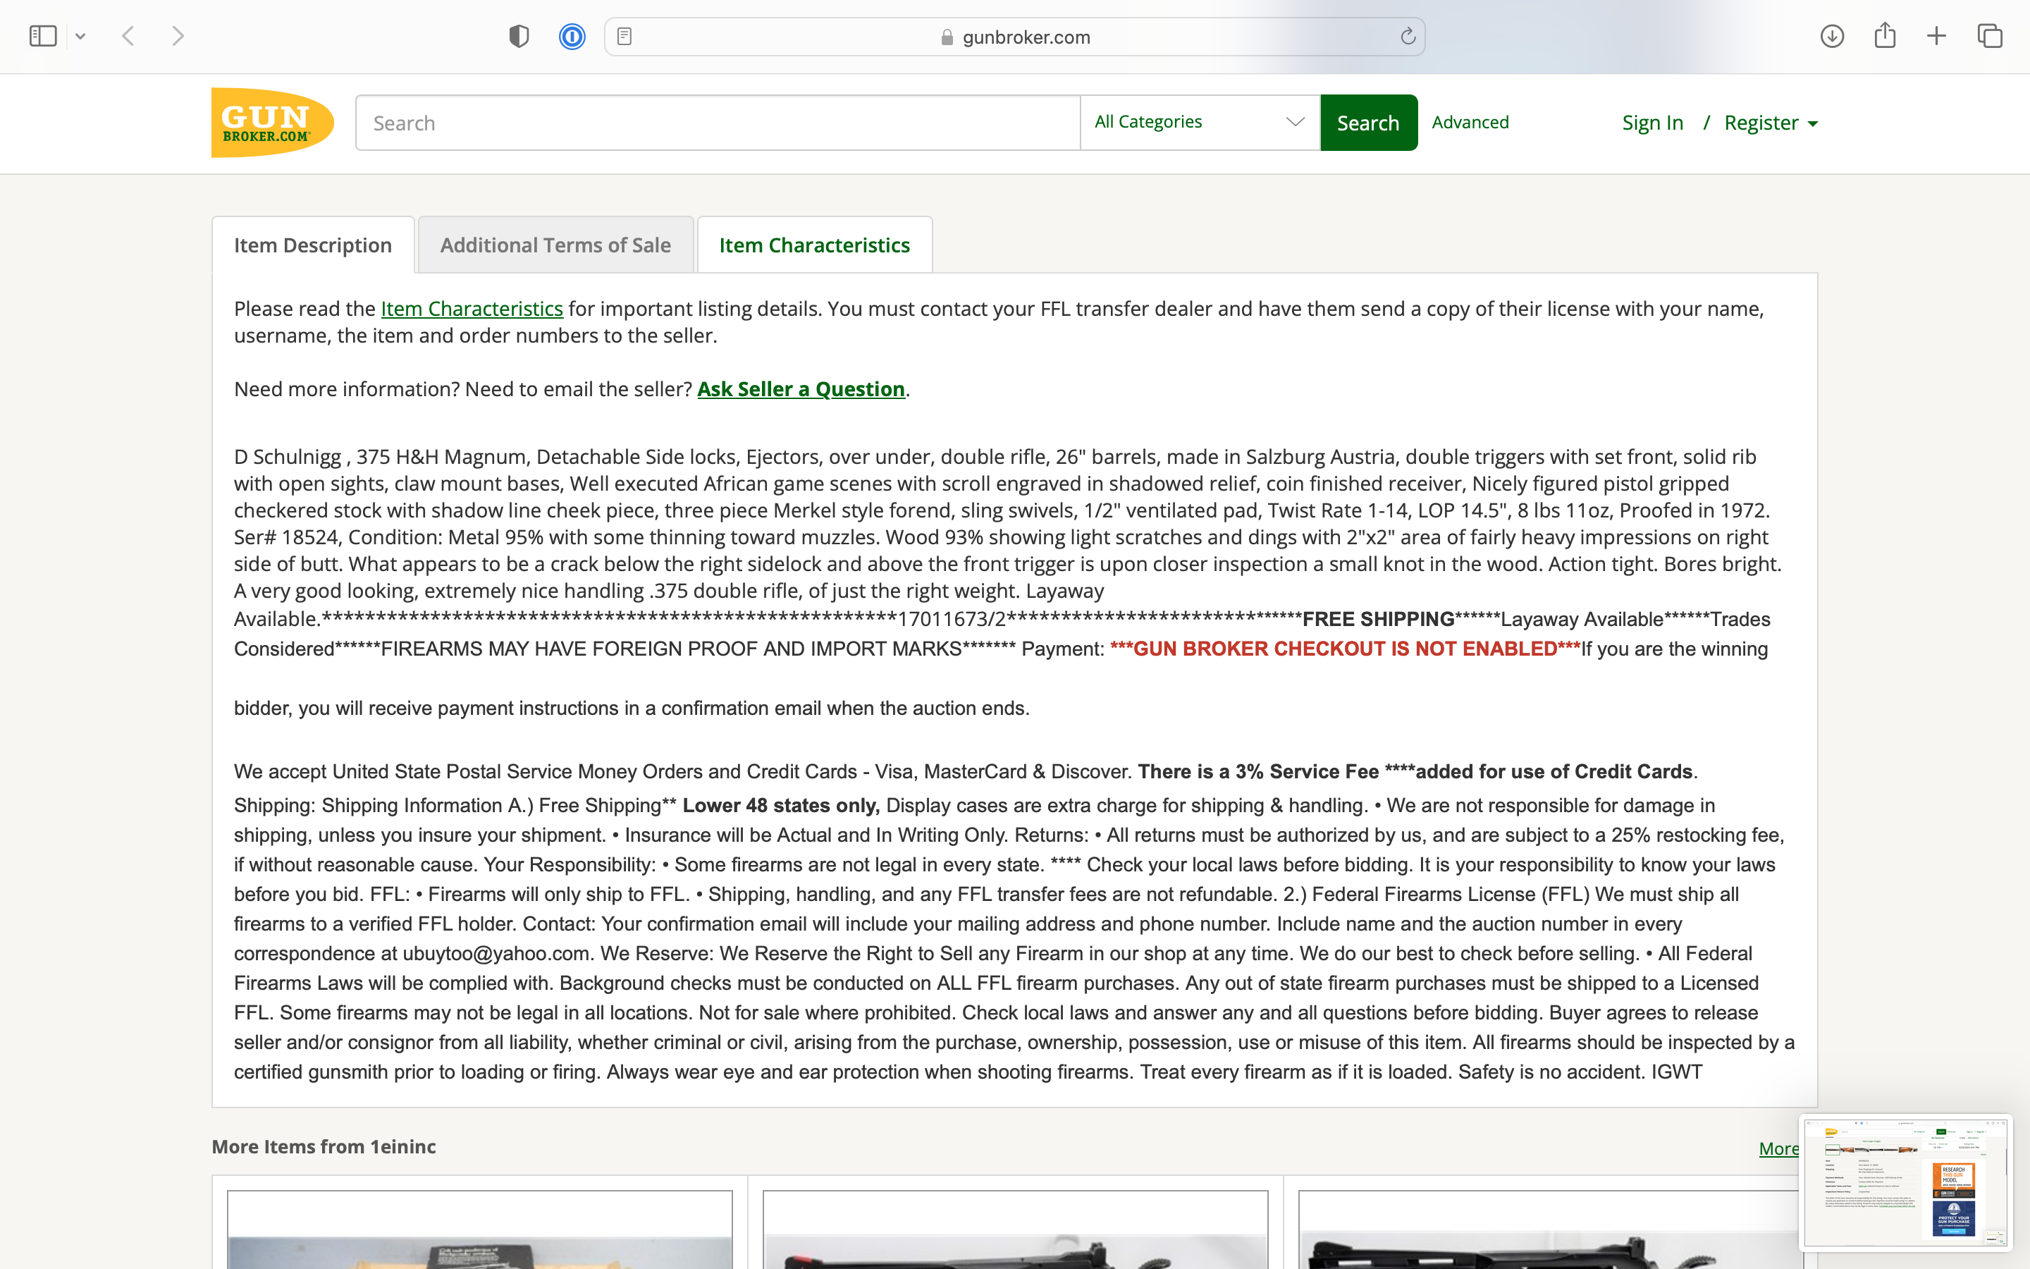
Task: Open the floating screenshot preview thumbnail
Action: point(1905,1182)
